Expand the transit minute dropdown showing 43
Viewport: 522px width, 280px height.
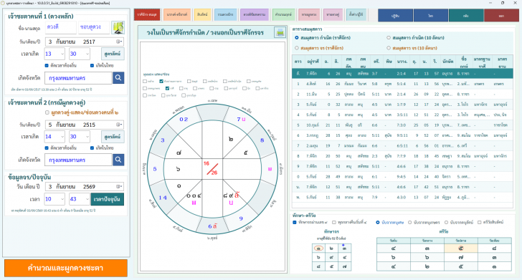[87, 199]
